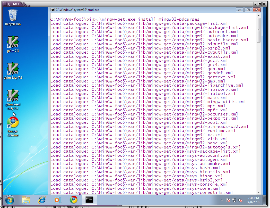Viewport: 270px width, 208px height.
Task: Open gVim Easy 7.3 shortcut
Action: coord(13,69)
